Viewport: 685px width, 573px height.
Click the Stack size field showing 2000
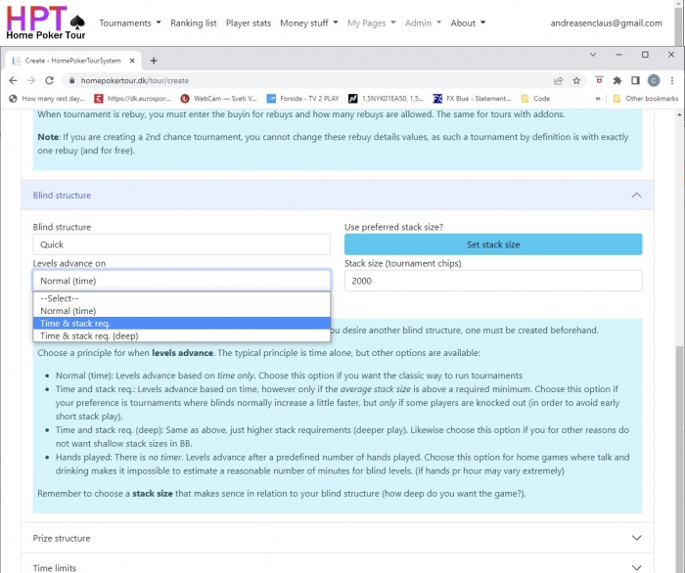[x=493, y=281]
